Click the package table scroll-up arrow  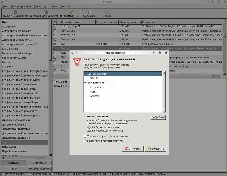click(224, 21)
